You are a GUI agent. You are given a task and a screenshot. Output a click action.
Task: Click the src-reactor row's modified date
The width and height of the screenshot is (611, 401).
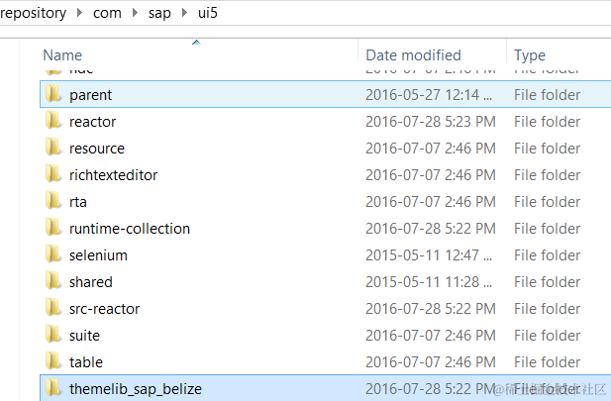click(431, 309)
